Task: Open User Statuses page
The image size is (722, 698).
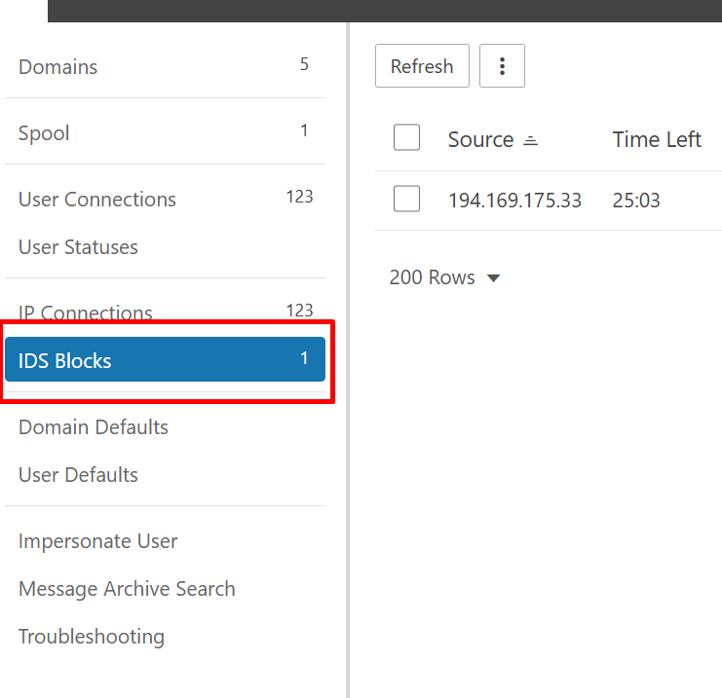Action: click(78, 247)
